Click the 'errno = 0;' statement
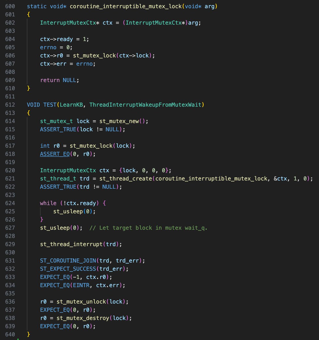319x340 pixels. [x=56, y=47]
